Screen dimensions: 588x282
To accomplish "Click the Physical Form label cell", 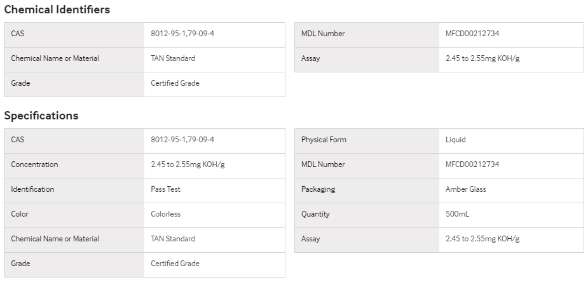I will 367,141.
